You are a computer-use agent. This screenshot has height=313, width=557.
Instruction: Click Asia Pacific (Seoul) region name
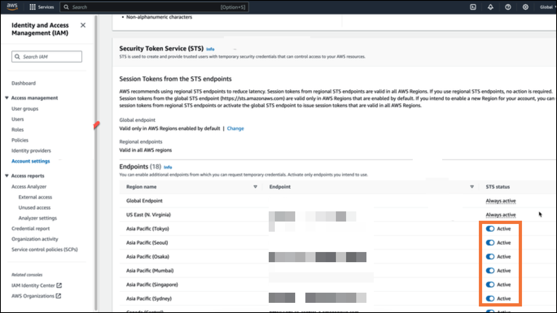point(147,243)
